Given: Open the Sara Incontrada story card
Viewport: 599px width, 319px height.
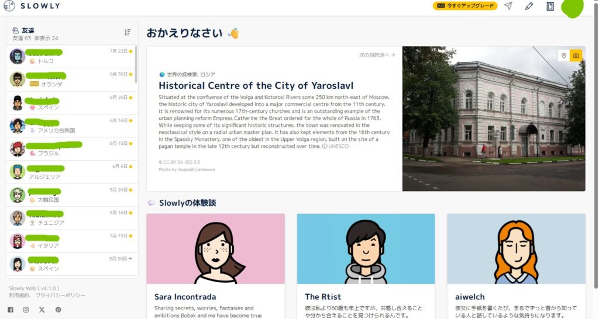Looking at the screenshot, I should (x=215, y=266).
